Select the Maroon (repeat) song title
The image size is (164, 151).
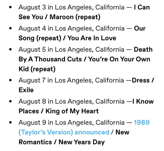click(x=75, y=17)
